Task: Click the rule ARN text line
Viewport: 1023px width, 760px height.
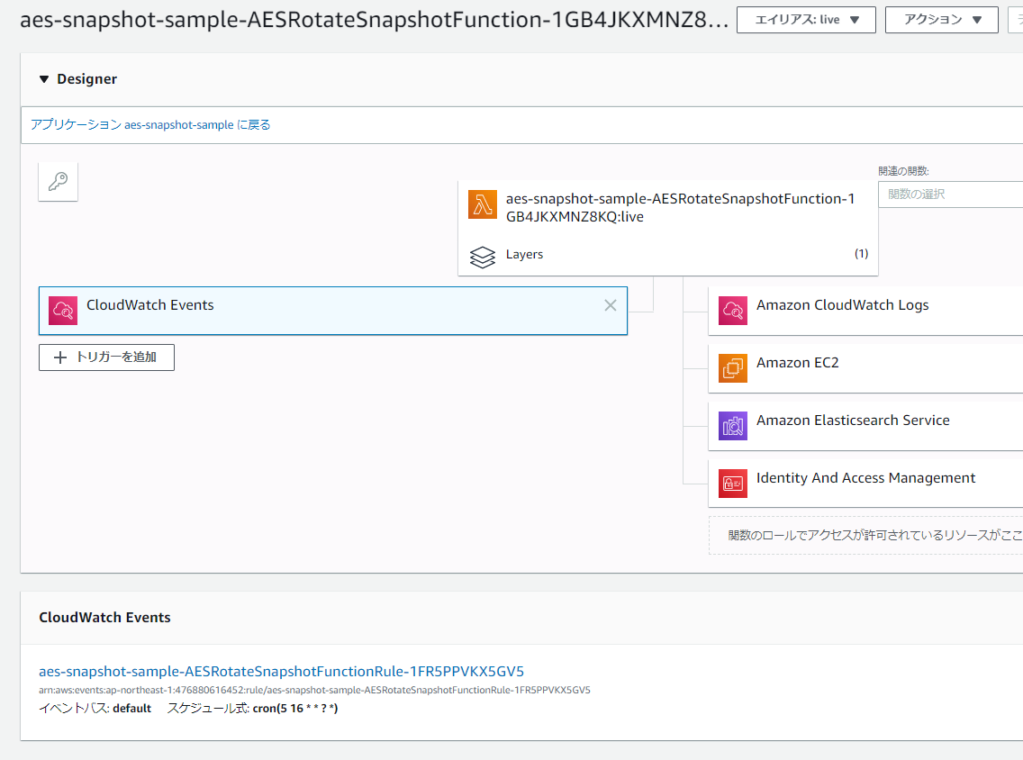Action: (314, 690)
